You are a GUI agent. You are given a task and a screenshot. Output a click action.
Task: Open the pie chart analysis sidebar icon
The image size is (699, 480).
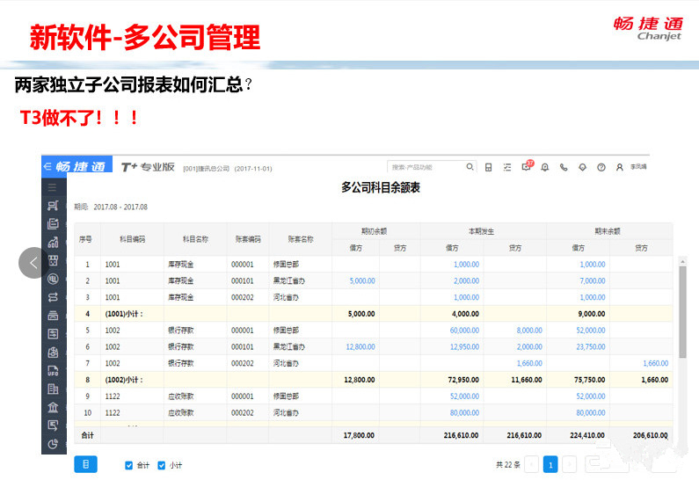(x=53, y=444)
